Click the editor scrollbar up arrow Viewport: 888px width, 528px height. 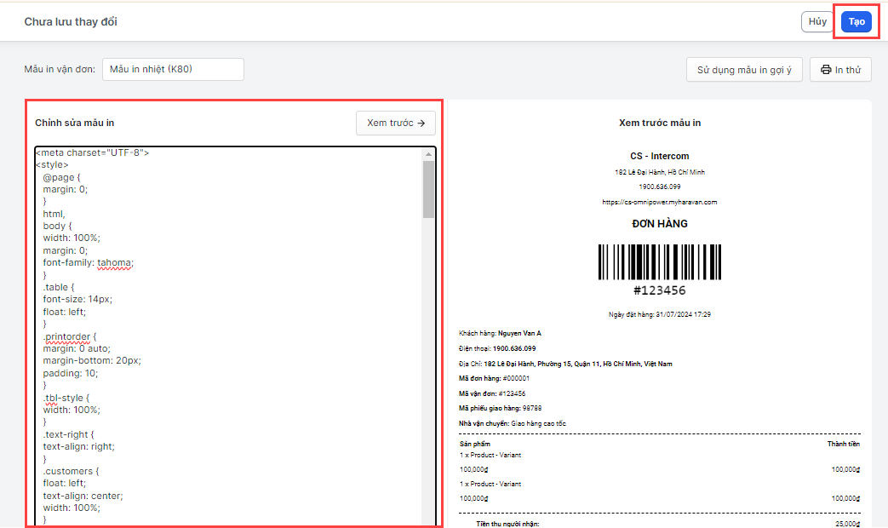pyautogui.click(x=428, y=154)
